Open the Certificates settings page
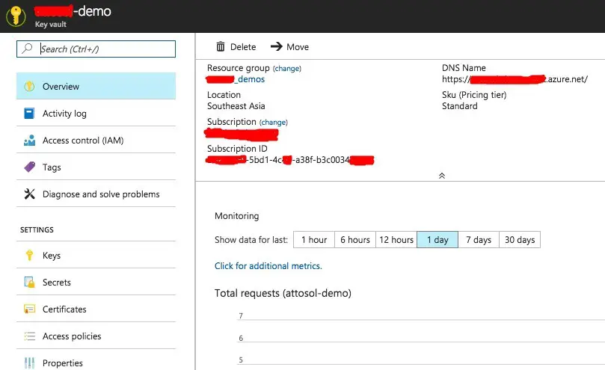Image resolution: width=605 pixels, height=370 pixels. (96, 309)
